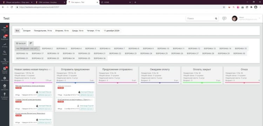
Task: Click the Поиск search input field
Action: [x=200, y=19]
